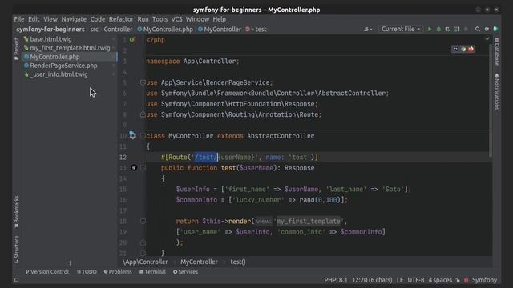
Task: Open the Terminal tool window
Action: click(152, 272)
